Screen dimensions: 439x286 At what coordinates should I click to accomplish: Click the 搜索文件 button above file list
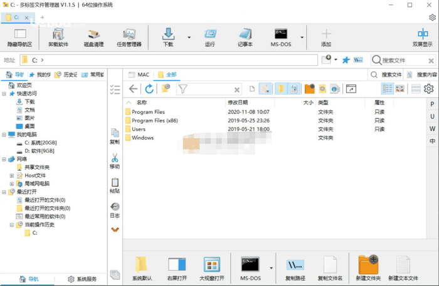pos(386,74)
